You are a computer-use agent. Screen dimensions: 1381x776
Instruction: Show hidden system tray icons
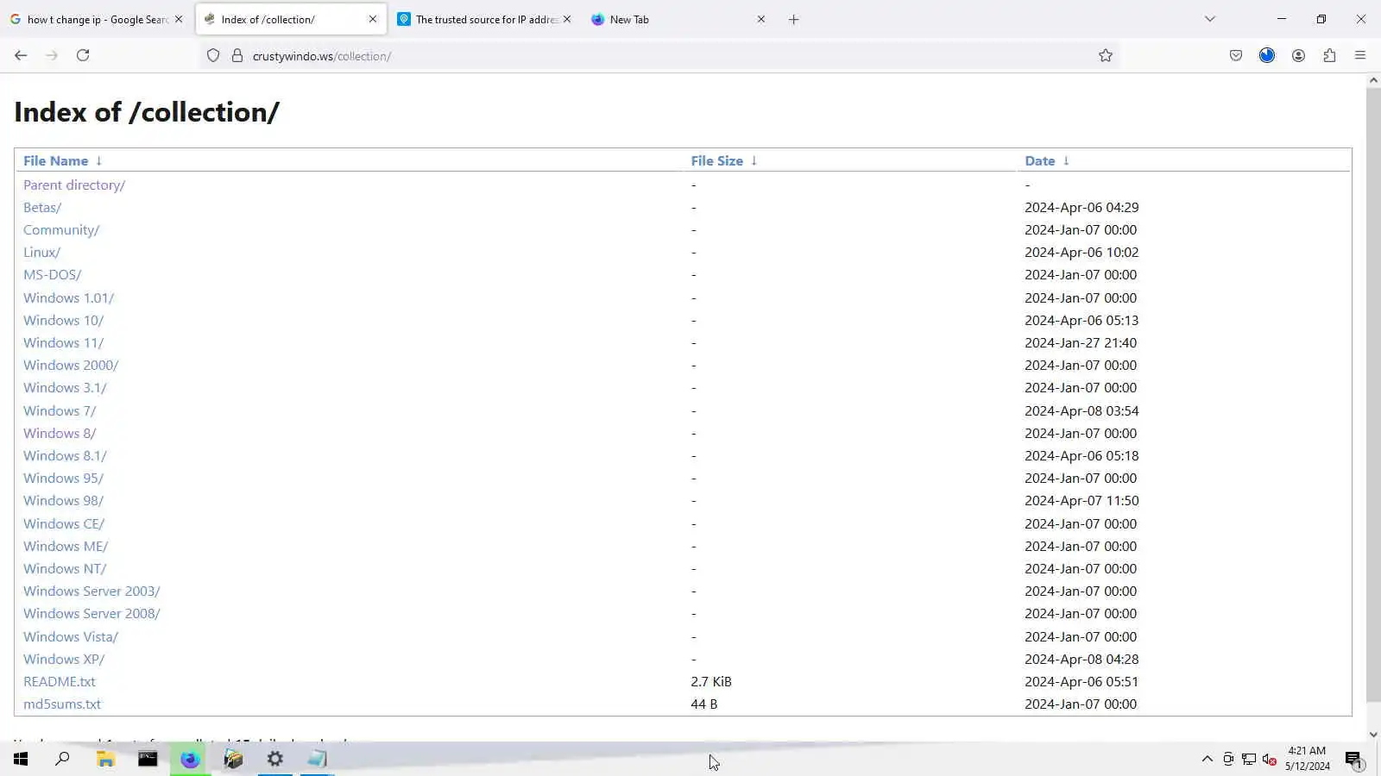point(1208,759)
